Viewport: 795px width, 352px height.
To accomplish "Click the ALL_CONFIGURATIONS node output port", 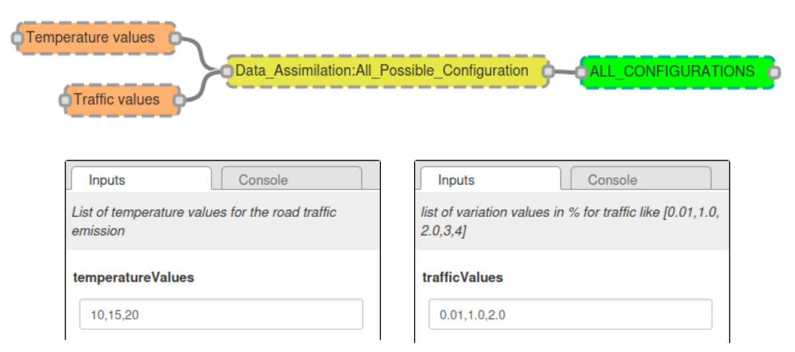I will point(772,71).
